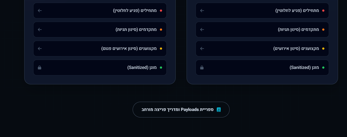Open מתקדמים (סינון תגיות) label in left card
The width and height of the screenshot is (347, 137).
(136, 30)
